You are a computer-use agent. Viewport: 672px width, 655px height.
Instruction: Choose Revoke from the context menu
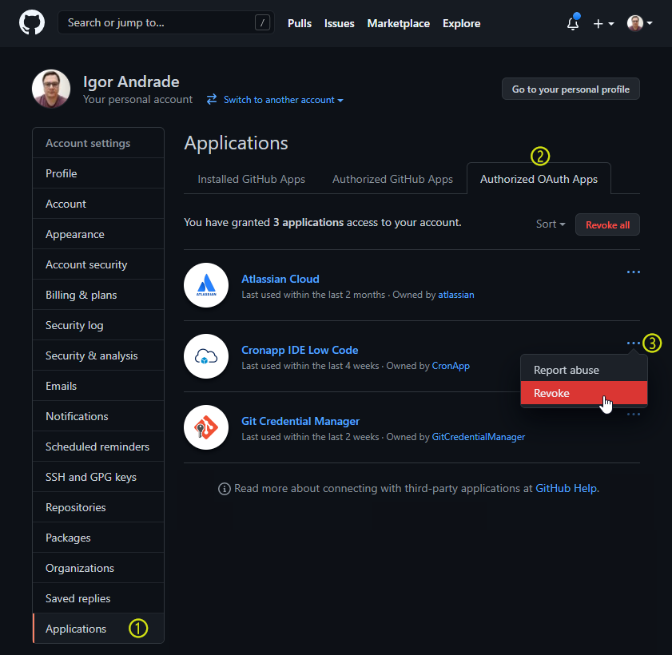(x=584, y=393)
